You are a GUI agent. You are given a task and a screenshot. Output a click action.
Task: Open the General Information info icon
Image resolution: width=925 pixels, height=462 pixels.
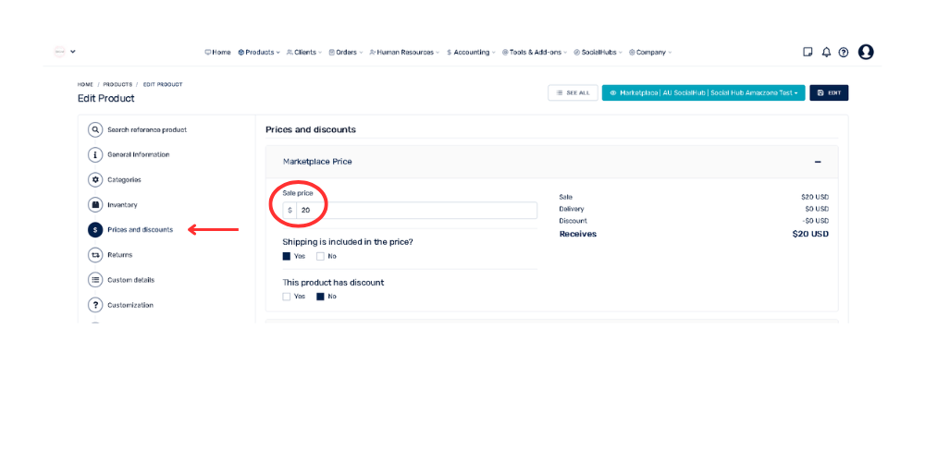(x=95, y=155)
